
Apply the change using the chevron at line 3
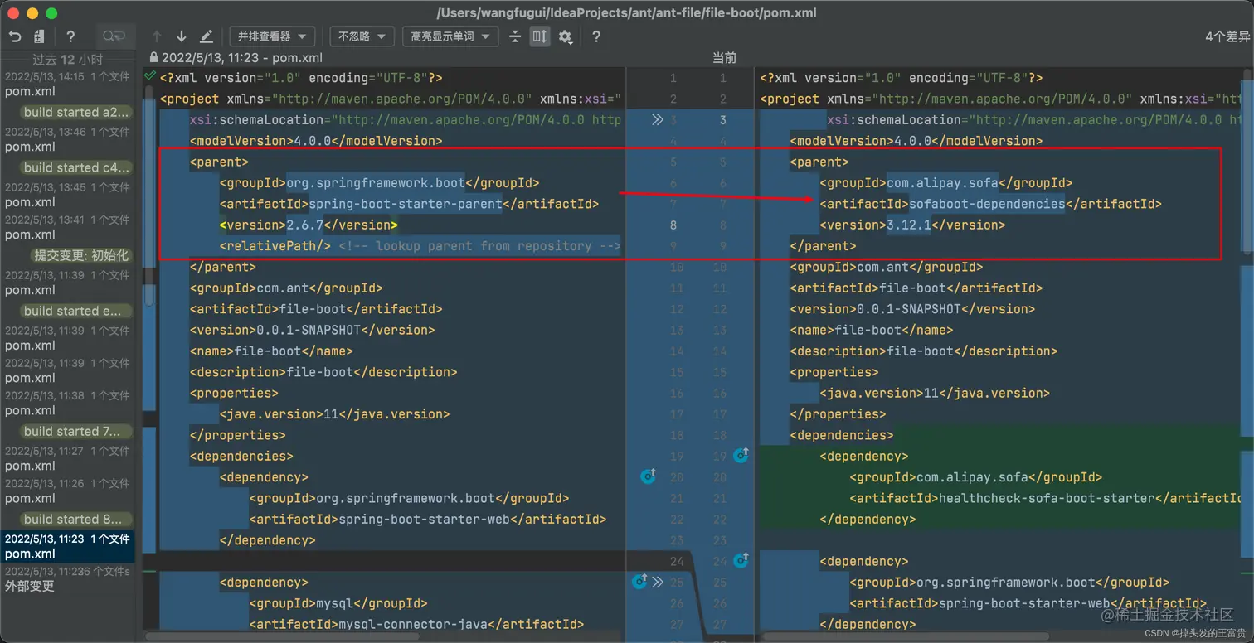click(658, 119)
